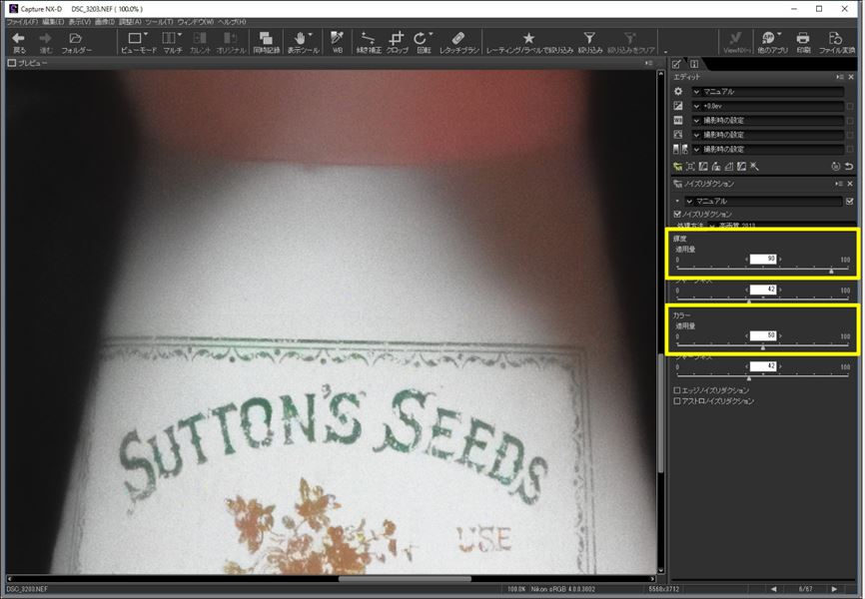Enable アストロノイズリダクション checkbox
The height and width of the screenshot is (599, 865).
(677, 401)
